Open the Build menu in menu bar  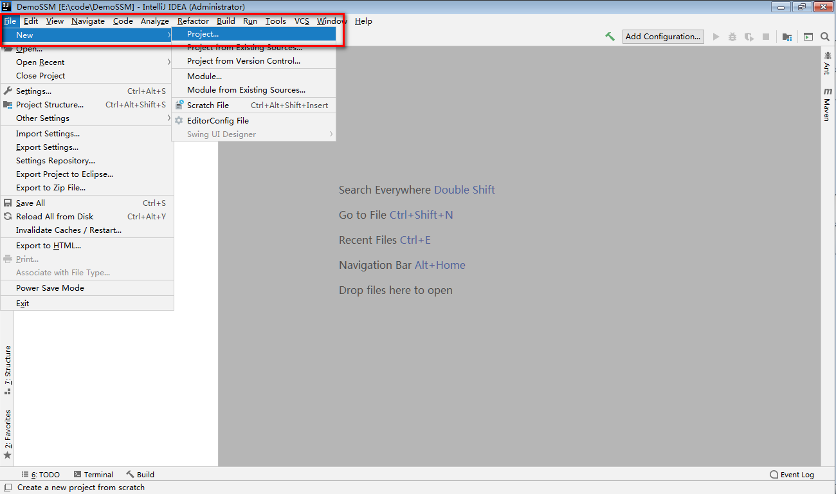226,21
